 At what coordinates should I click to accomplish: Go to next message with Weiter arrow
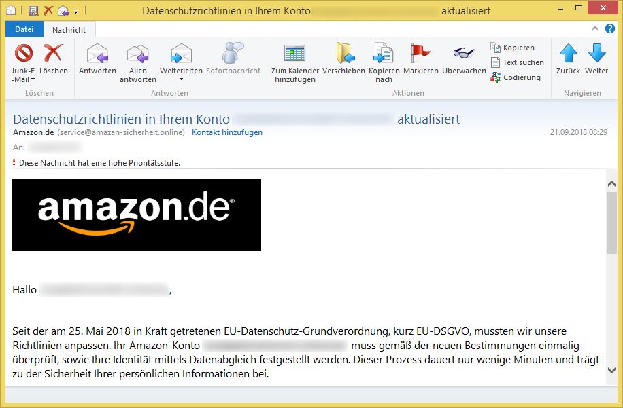point(596,53)
